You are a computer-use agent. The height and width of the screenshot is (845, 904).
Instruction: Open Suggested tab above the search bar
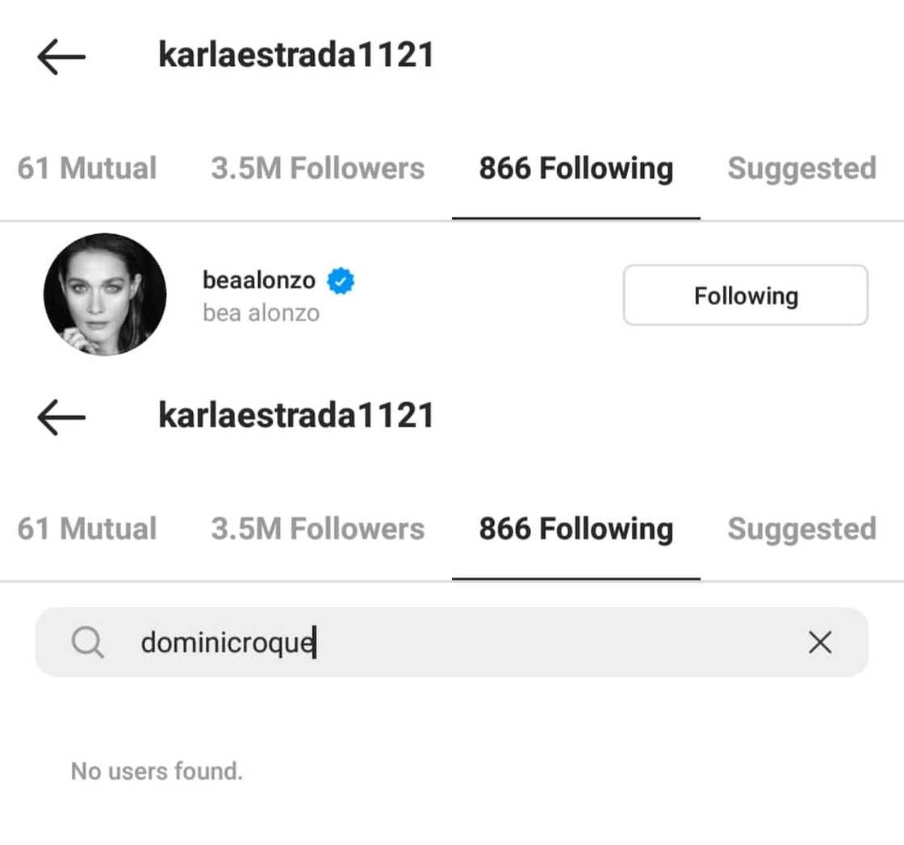[801, 529]
